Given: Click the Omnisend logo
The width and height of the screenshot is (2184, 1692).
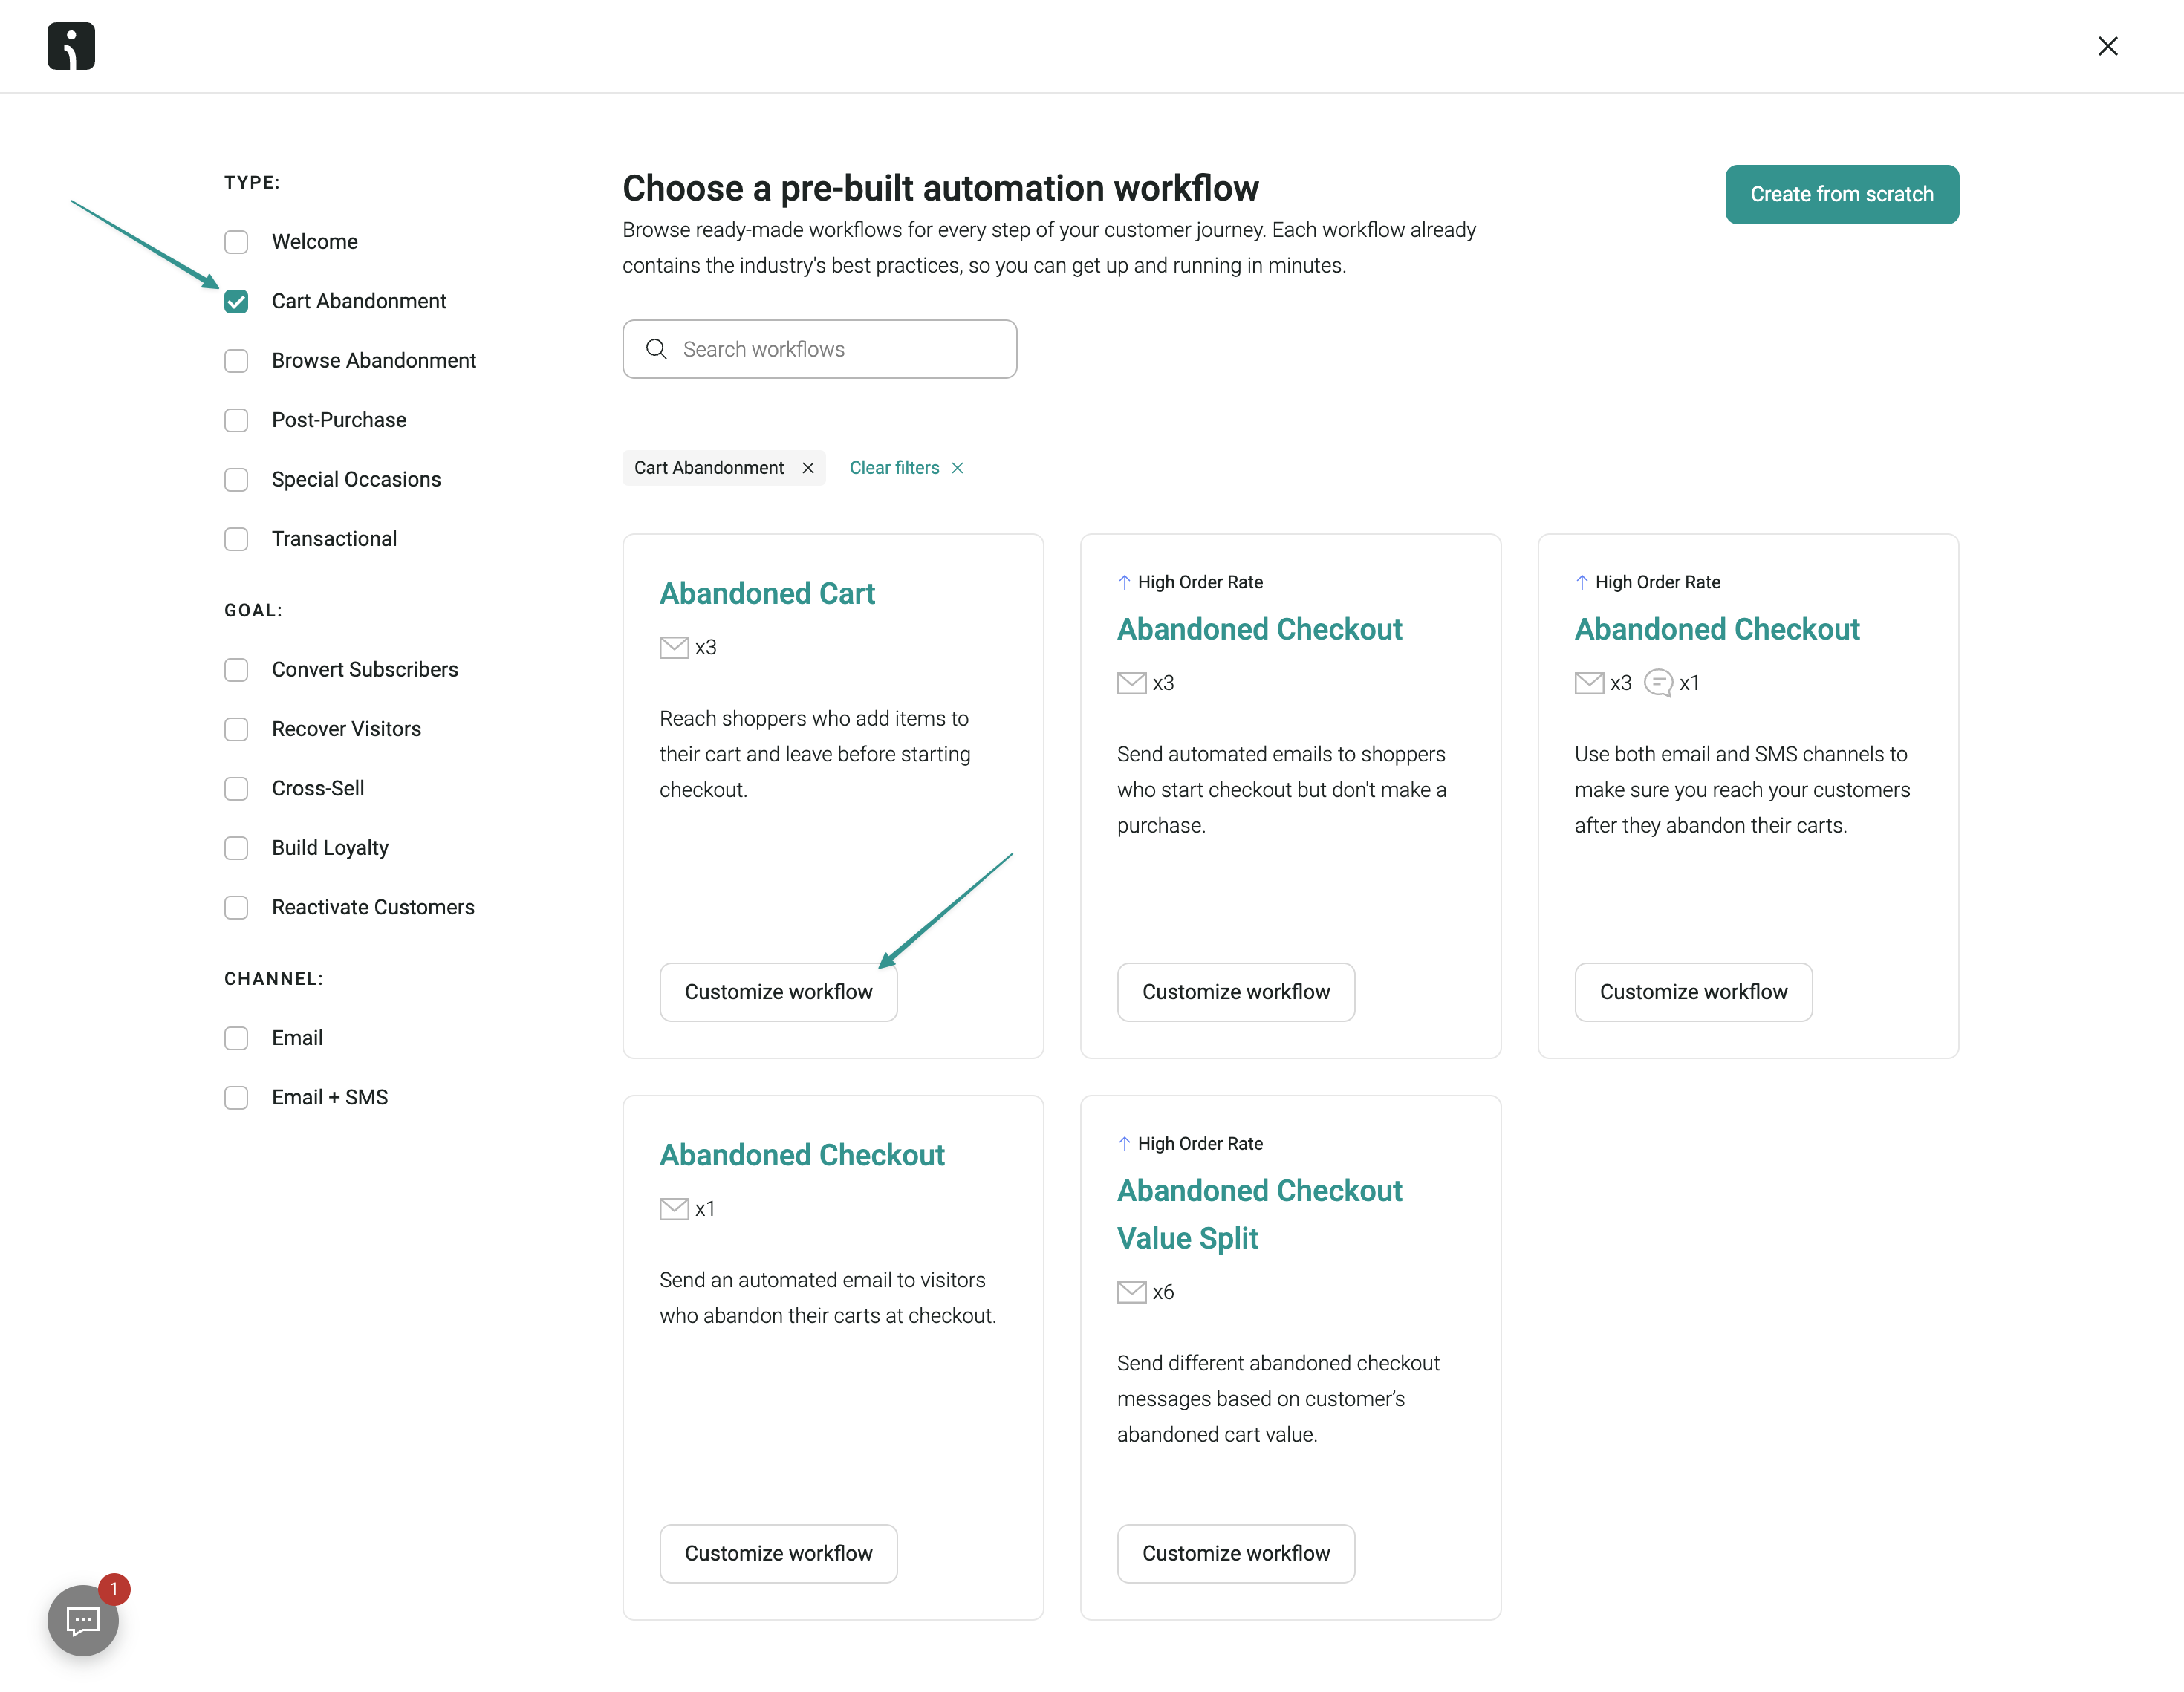Looking at the screenshot, I should [70, 45].
